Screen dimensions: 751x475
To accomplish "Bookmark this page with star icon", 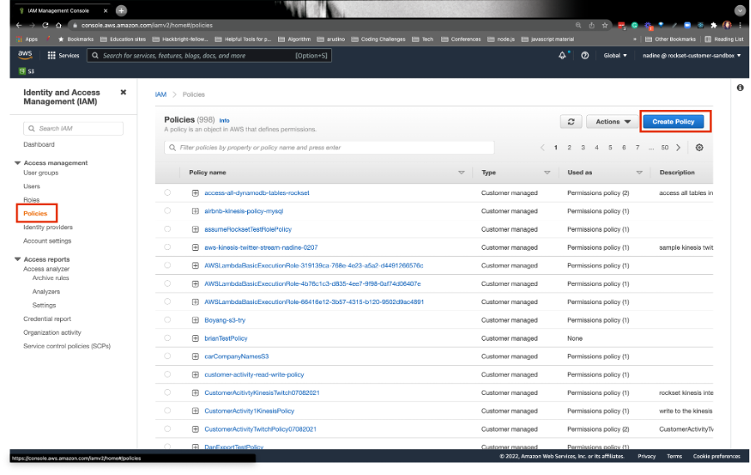I will (605, 25).
